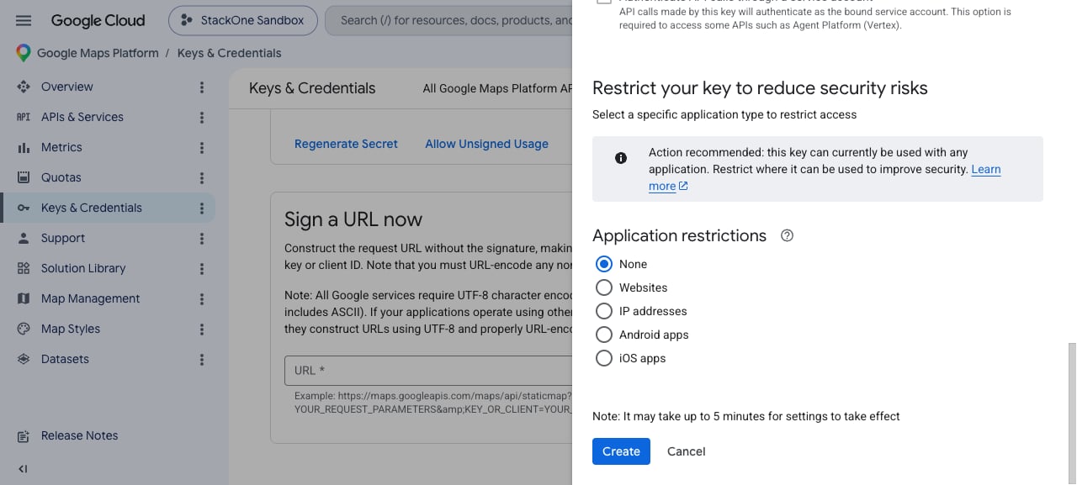Open more options next to Support

click(202, 238)
